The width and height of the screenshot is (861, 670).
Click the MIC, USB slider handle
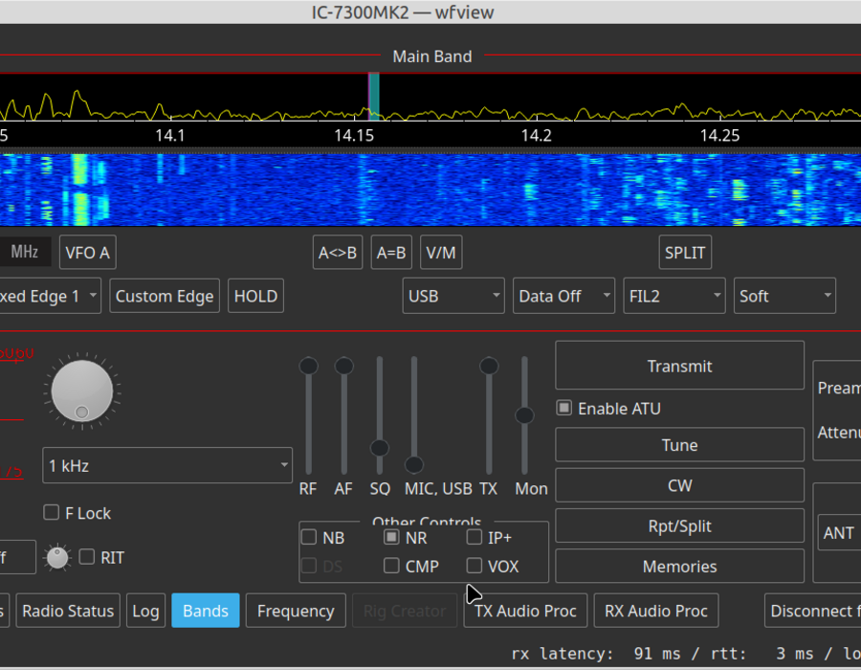pyautogui.click(x=414, y=464)
